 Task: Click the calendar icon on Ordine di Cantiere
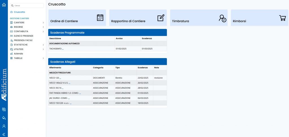point(100,18)
